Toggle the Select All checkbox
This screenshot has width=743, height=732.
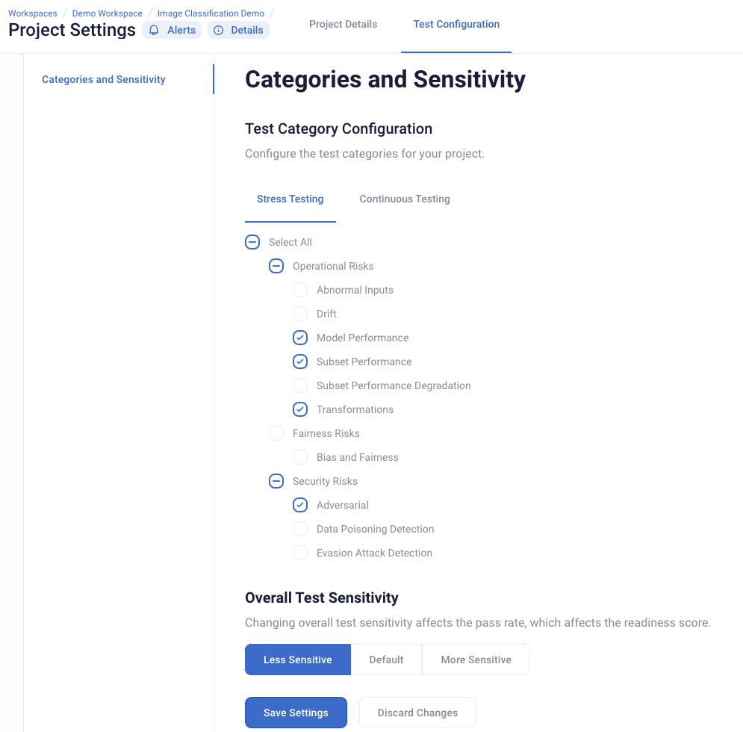[x=252, y=242]
